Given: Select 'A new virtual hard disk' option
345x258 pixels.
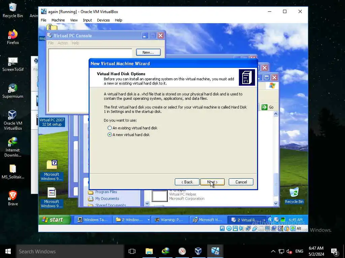Looking at the screenshot, I should point(128,135).
